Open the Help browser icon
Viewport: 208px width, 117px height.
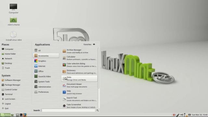tap(64, 92)
